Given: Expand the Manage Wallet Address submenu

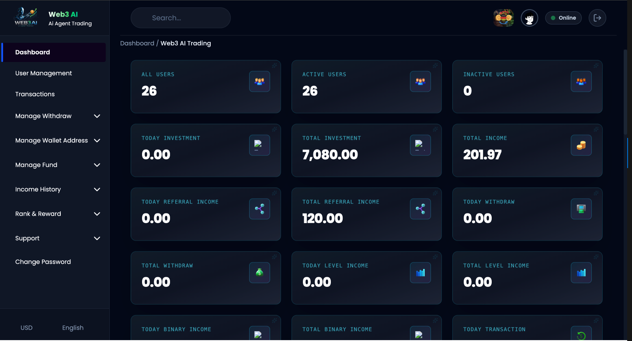Looking at the screenshot, I should 97,141.
